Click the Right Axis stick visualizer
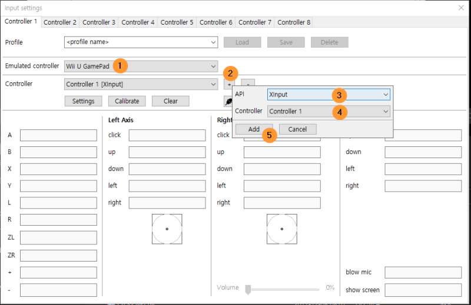The image size is (471, 305). (x=282, y=229)
